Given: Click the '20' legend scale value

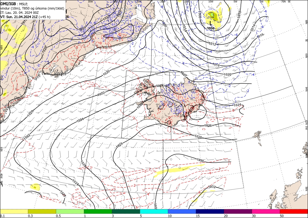Looking at the screenshot, I should [x=226, y=216].
